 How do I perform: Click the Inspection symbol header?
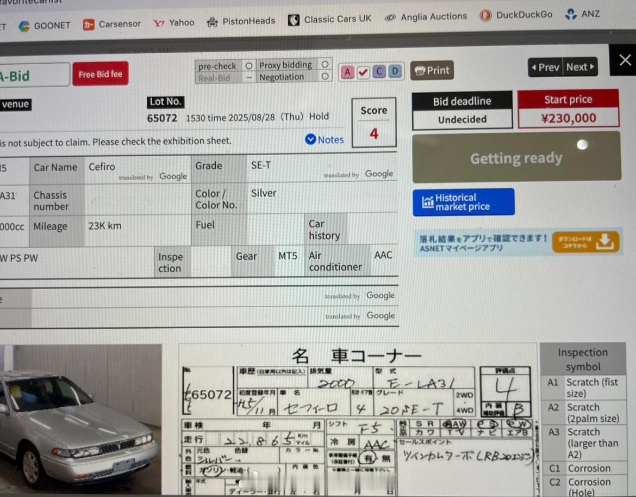pyautogui.click(x=583, y=359)
